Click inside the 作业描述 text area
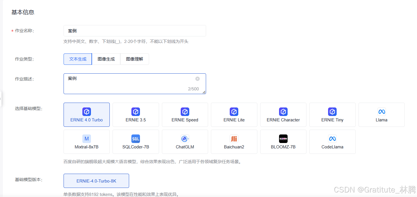The image size is (417, 197). click(x=135, y=84)
